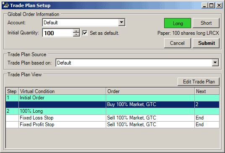Click the Step column header
Viewport: 225px width, 153px height.
(12, 91)
